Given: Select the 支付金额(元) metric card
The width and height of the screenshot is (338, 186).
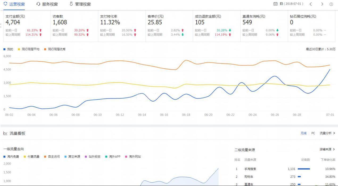Looking at the screenshot, I should pyautogui.click(x=27, y=26).
